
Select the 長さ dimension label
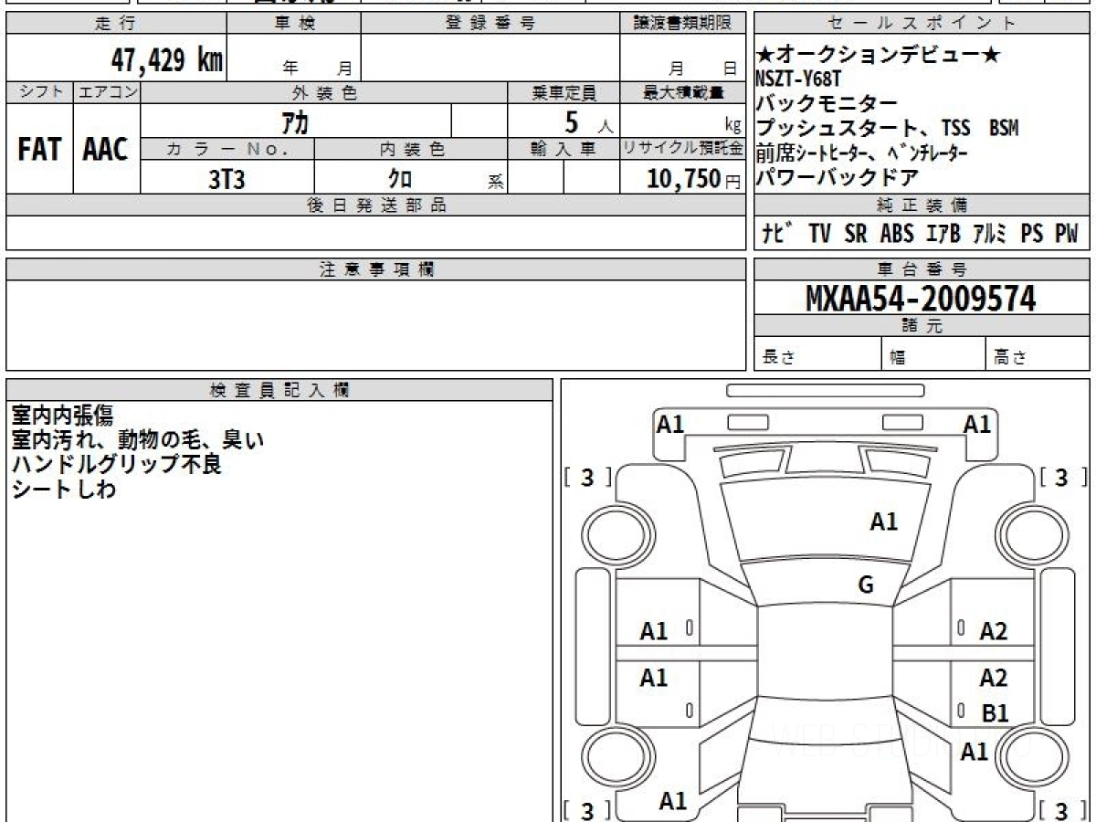point(779,358)
